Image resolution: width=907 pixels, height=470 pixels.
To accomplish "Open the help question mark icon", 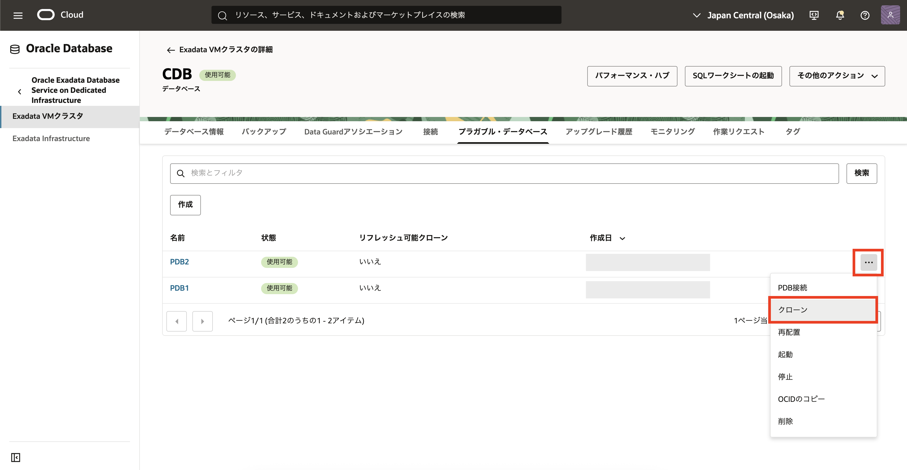I will coord(865,15).
